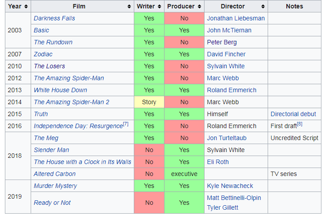Select the yellow Story cell
Image resolution: width=333 pixels, height=219 pixels.
[149, 102]
